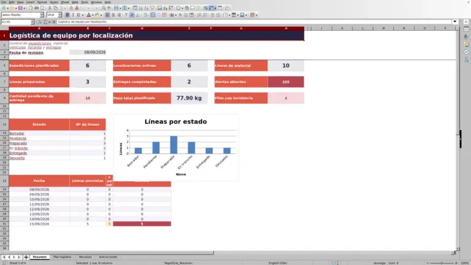Click the Center Horizontally icon
The width and height of the screenshot is (471, 265).
tap(113, 15)
